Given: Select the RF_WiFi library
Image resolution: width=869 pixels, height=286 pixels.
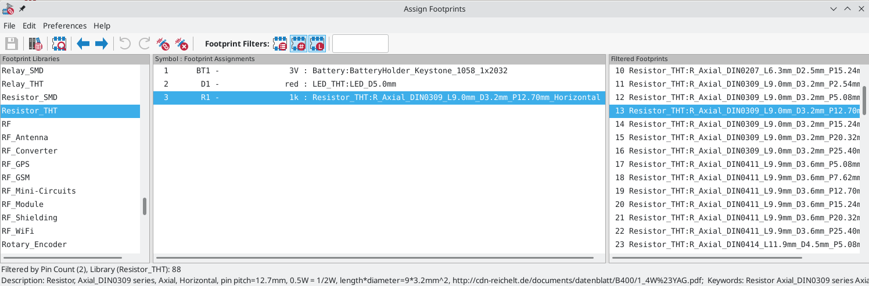Looking at the screenshot, I should [x=70, y=231].
